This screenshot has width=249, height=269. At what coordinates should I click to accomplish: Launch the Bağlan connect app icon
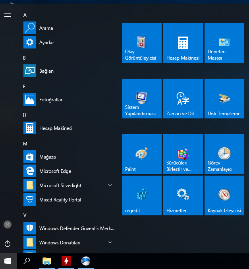click(30, 71)
